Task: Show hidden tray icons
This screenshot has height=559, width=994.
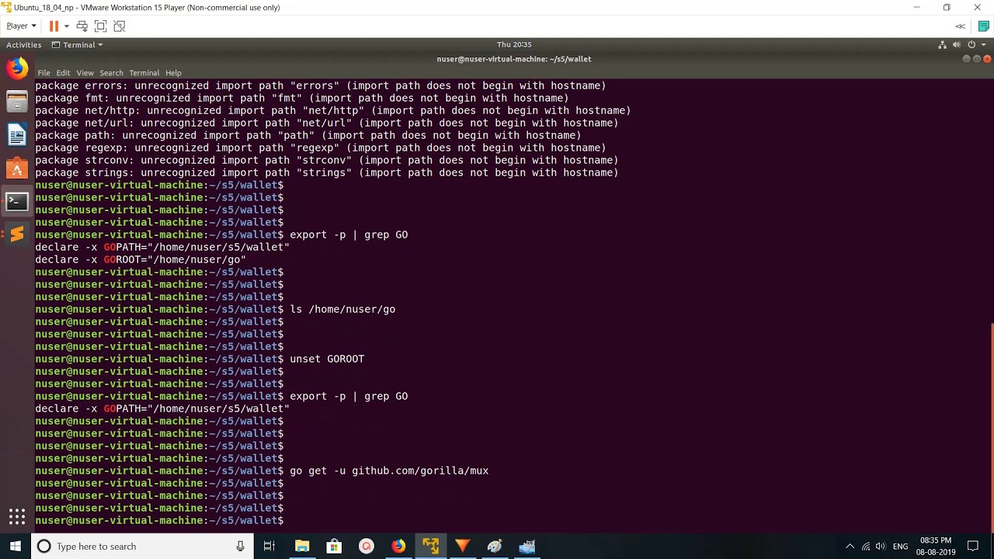Action: pos(850,547)
